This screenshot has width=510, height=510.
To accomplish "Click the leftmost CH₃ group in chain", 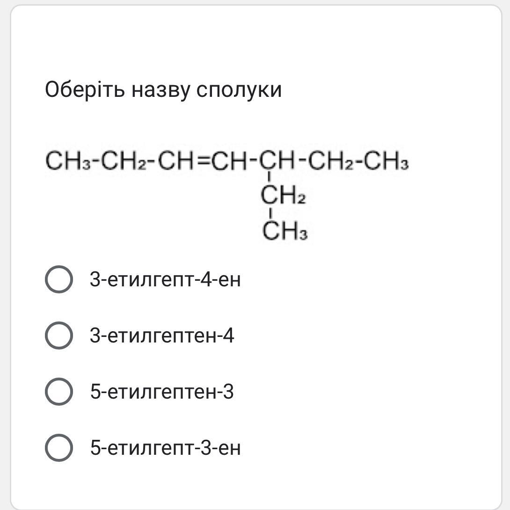I will click(68, 160).
